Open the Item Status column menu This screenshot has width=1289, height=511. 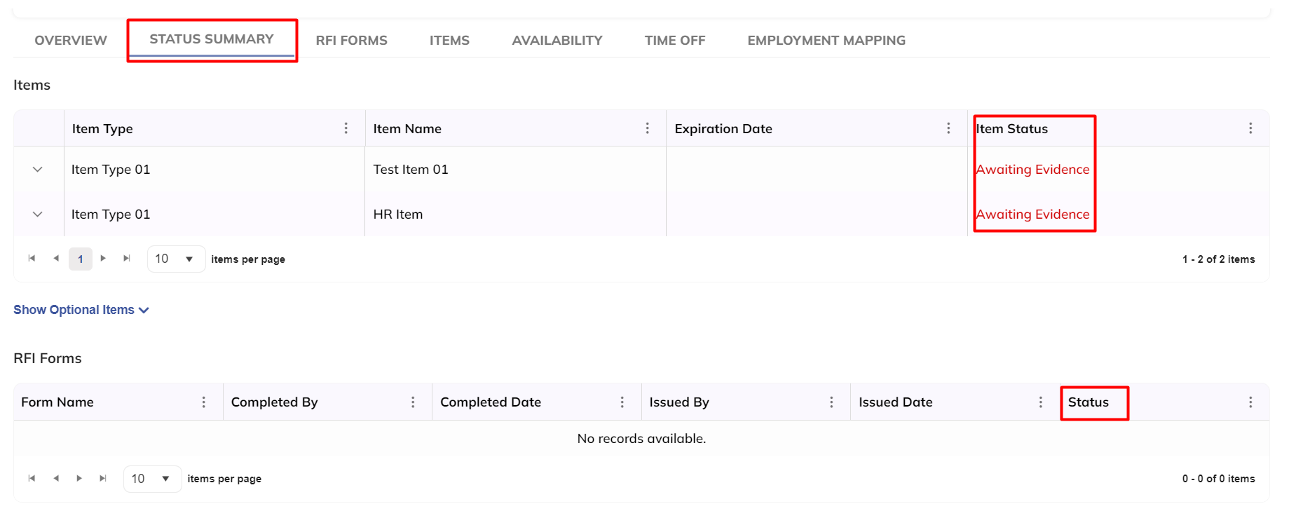pyautogui.click(x=1250, y=128)
